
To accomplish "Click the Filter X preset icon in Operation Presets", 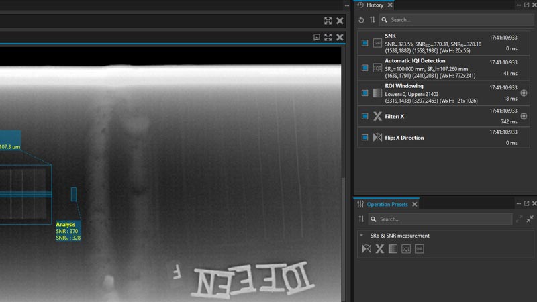I will click(379, 249).
